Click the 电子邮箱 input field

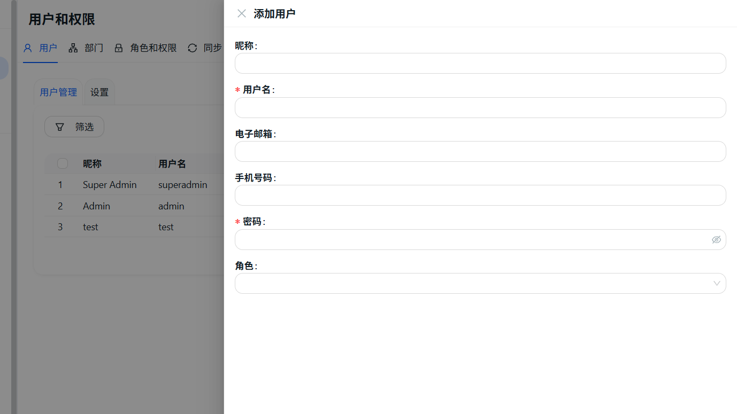(x=480, y=151)
